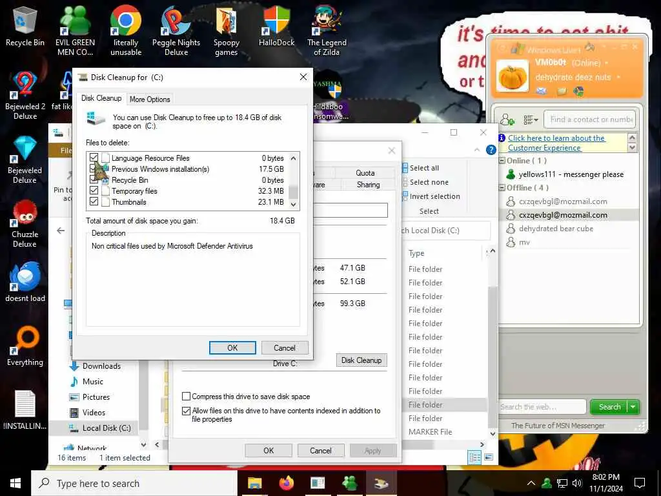Click the yellow folder icon in Messenger header

(562, 90)
